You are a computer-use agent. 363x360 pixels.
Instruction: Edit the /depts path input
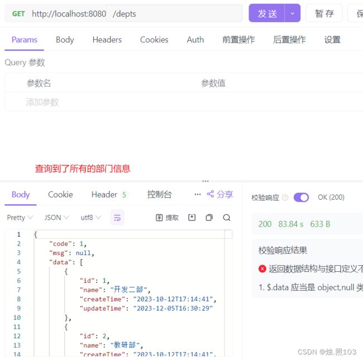(x=174, y=13)
